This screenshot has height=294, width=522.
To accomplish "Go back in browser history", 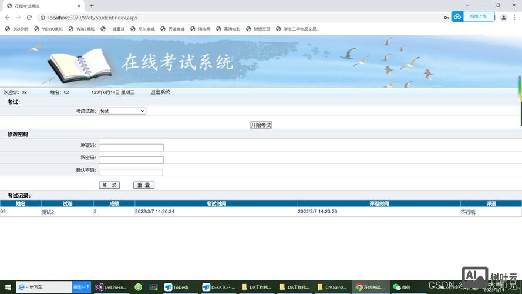I will 7,18.
